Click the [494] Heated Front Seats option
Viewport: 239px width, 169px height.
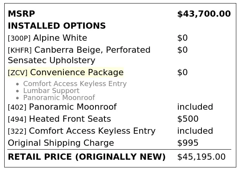click(x=59, y=119)
